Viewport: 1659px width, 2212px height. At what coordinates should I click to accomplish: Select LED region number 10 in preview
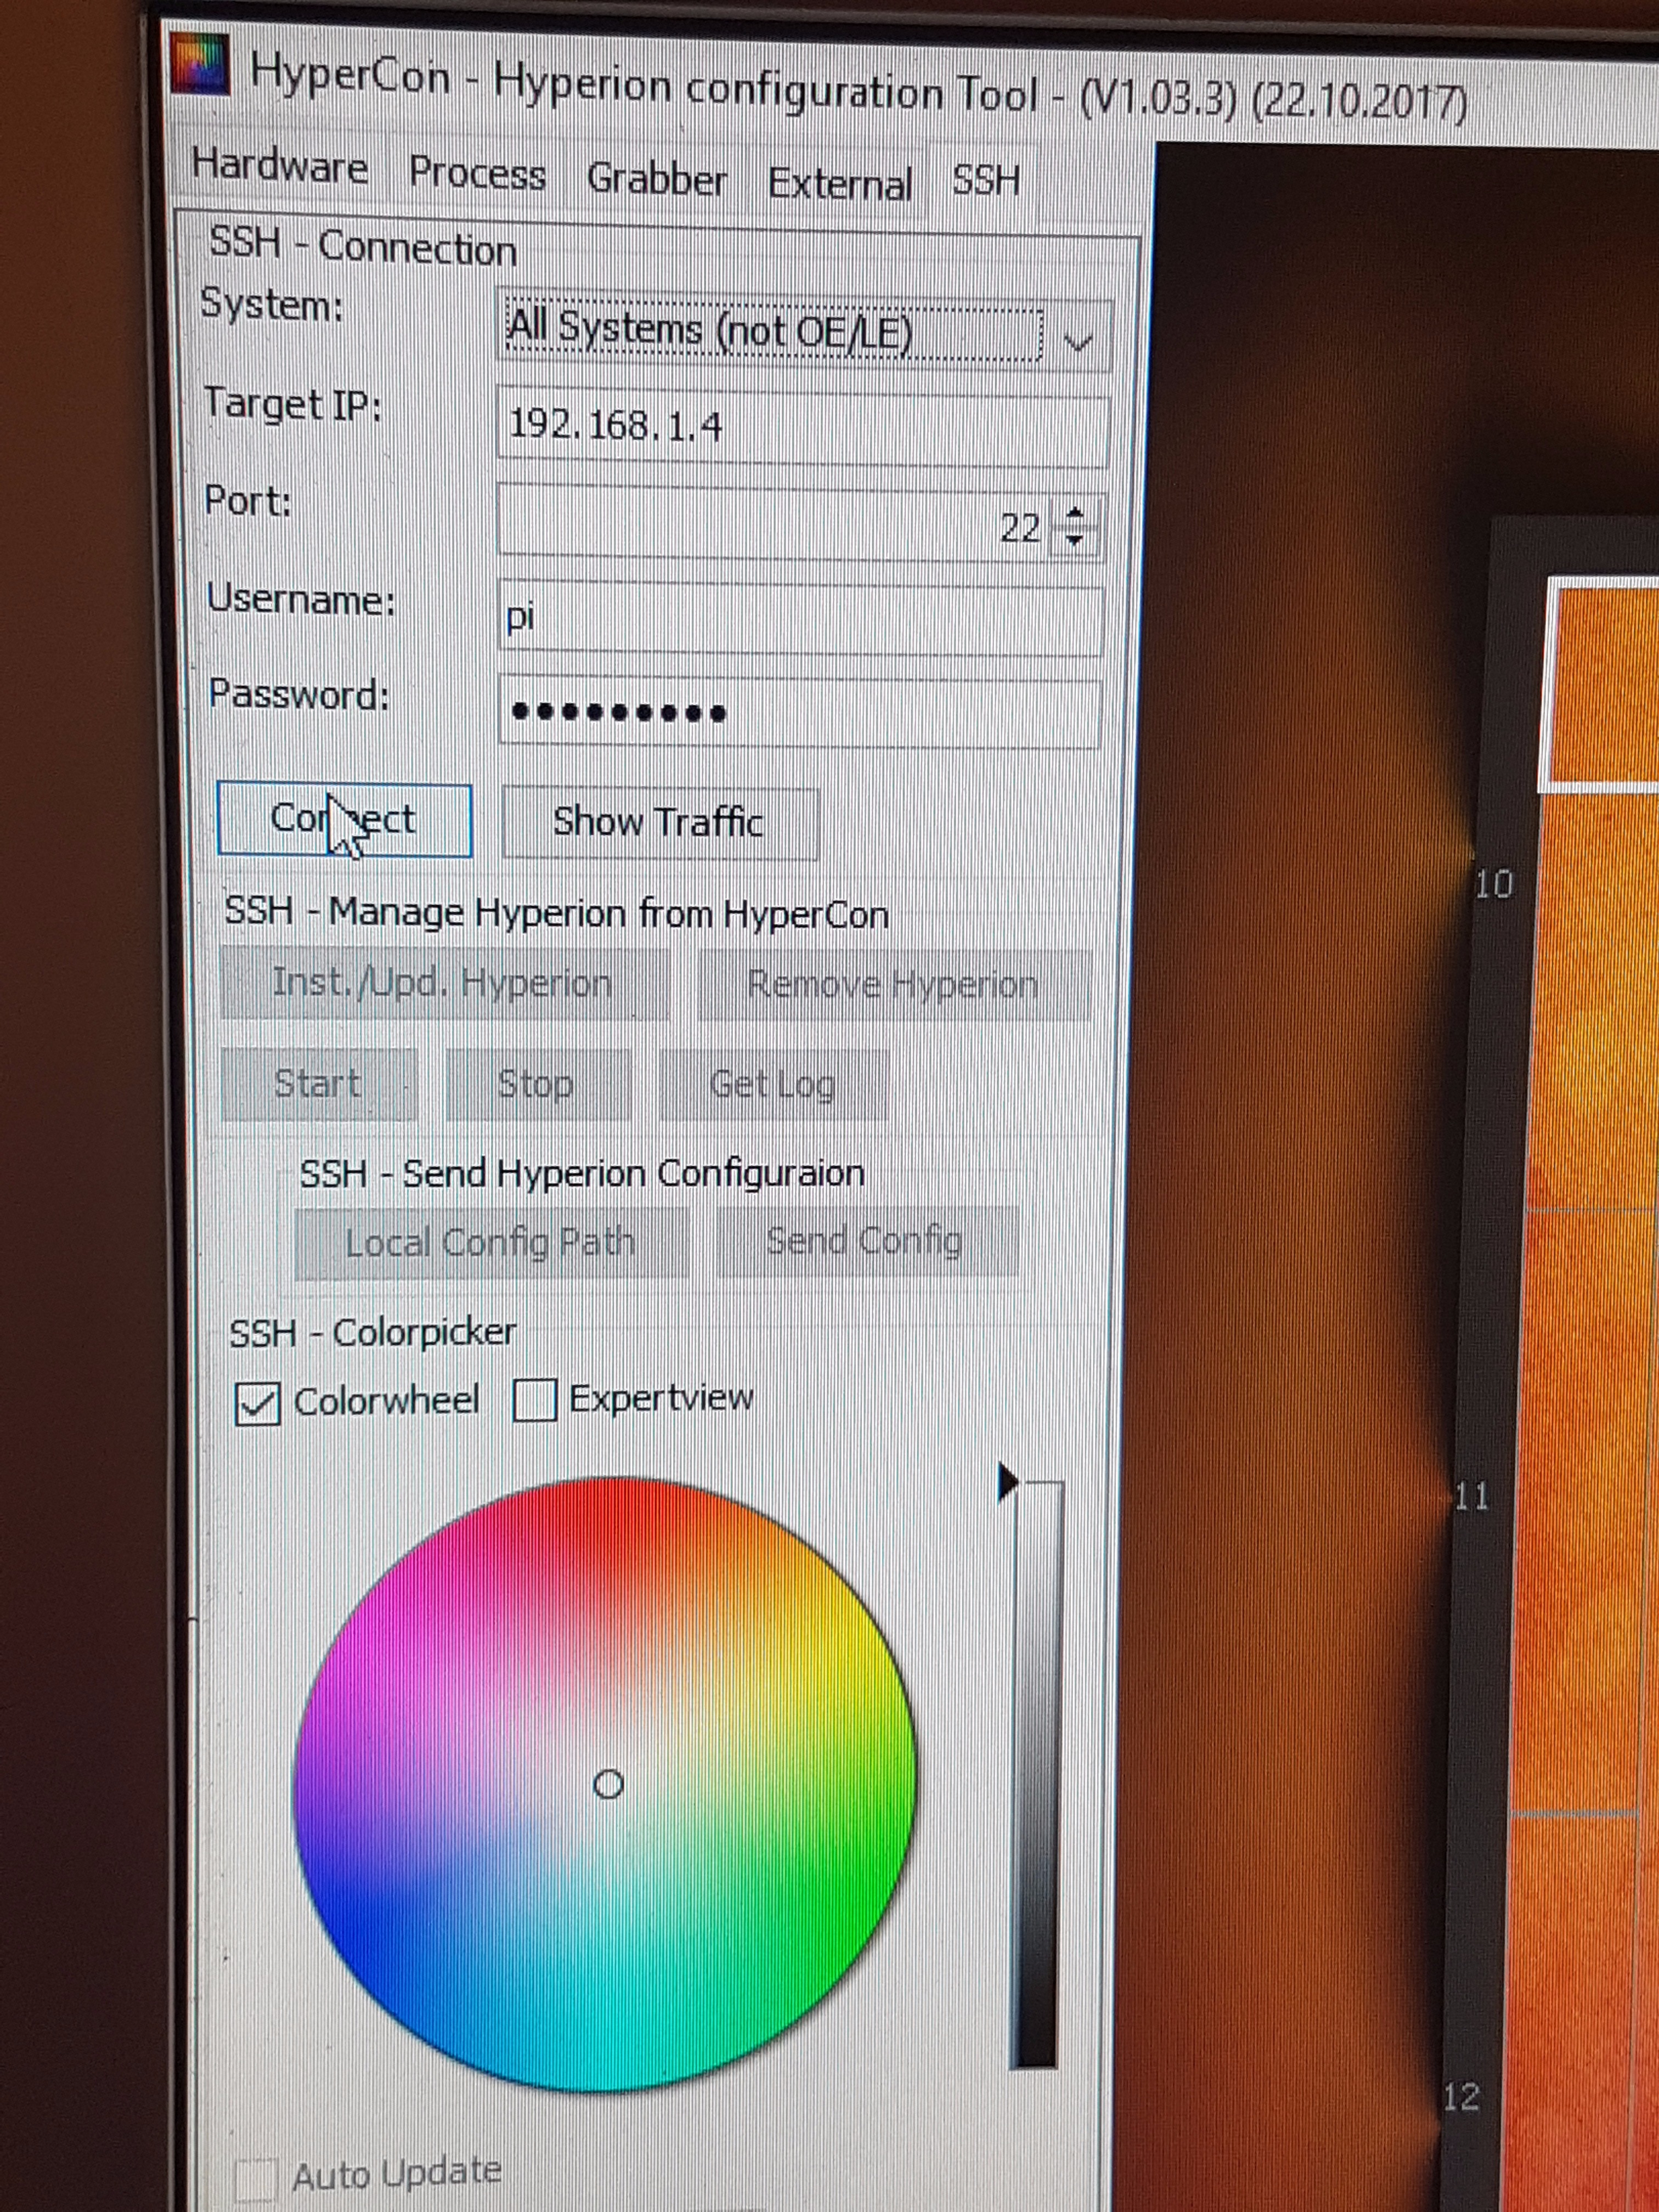pyautogui.click(x=1493, y=884)
